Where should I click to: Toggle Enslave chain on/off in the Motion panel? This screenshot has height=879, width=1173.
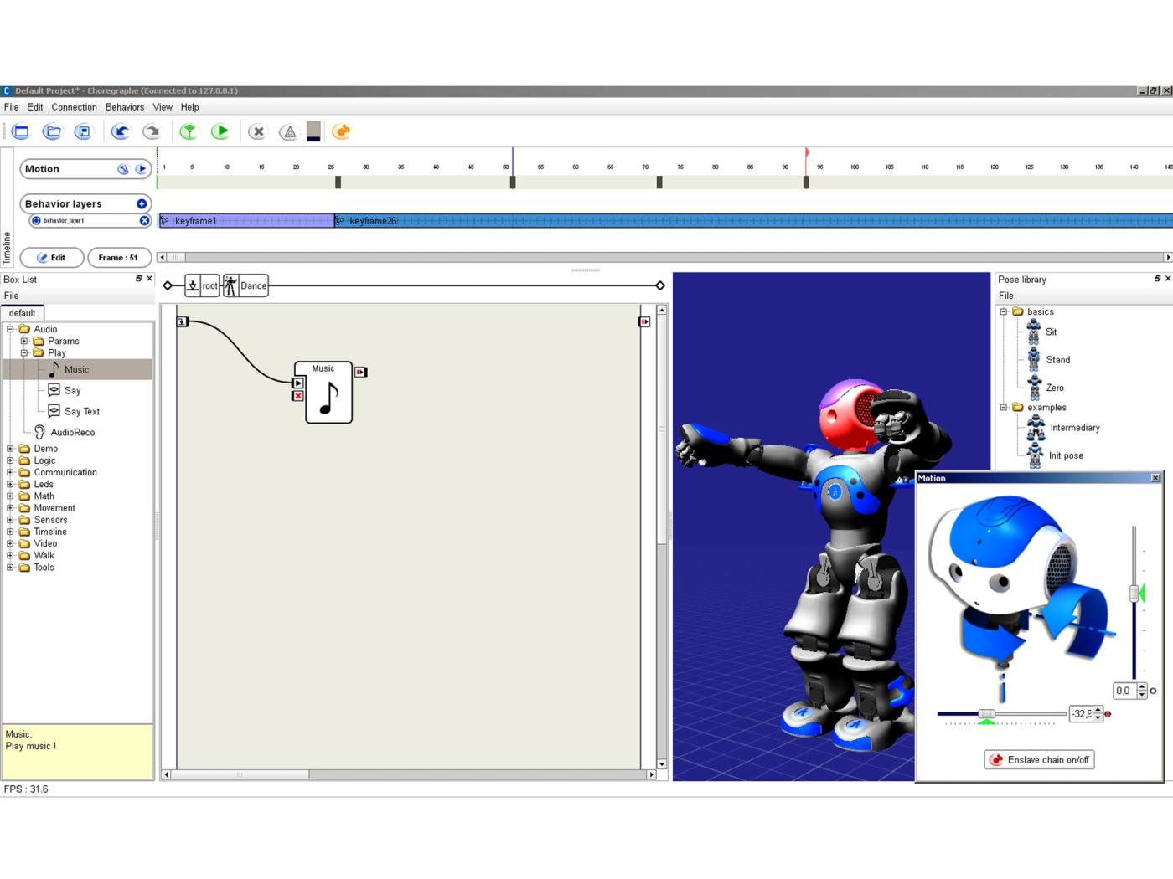click(x=1039, y=759)
